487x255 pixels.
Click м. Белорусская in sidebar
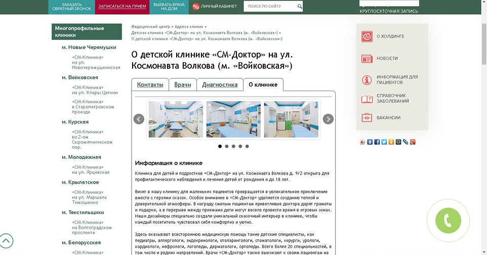(81, 242)
